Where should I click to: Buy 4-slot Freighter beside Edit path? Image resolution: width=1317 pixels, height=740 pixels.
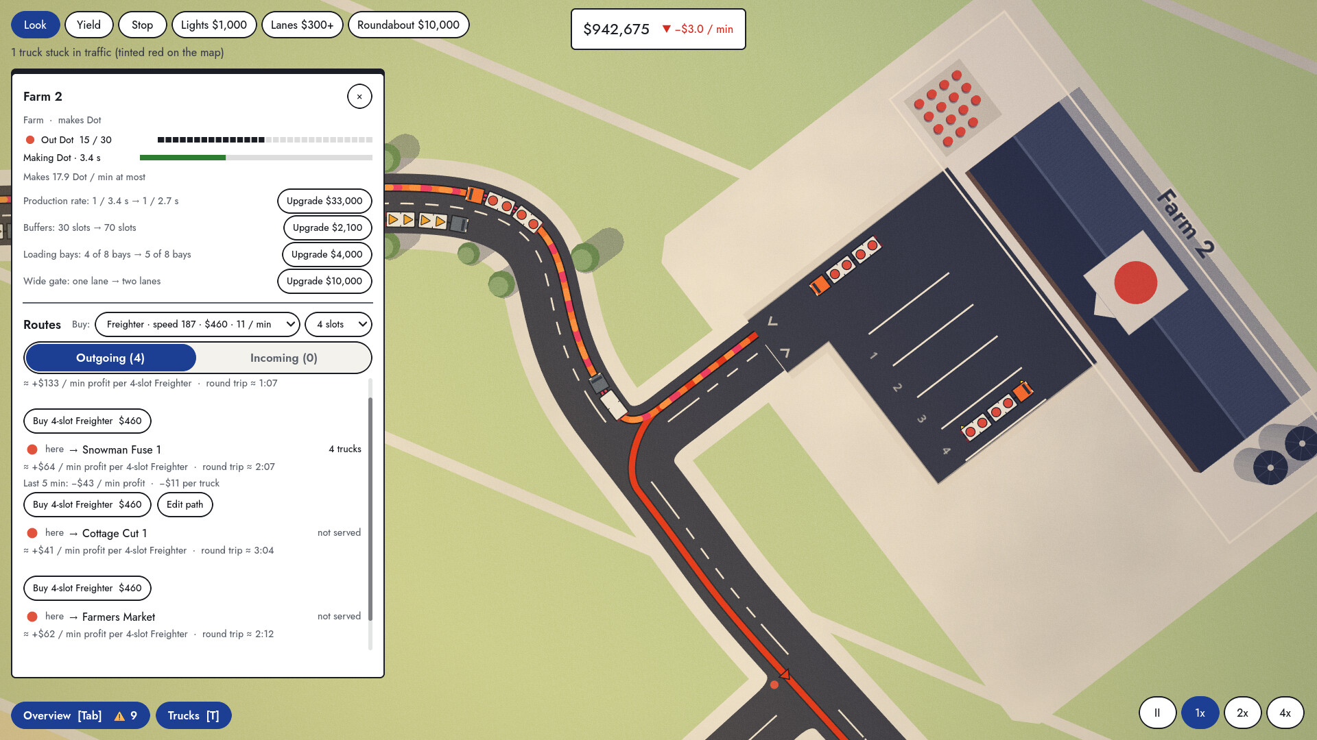(x=87, y=504)
